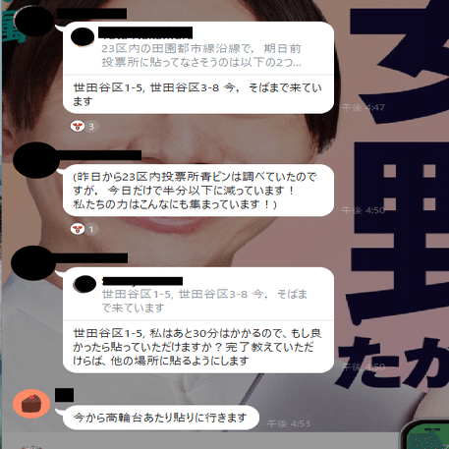Click the small avatar inside the lower quoted reply

coord(84,284)
